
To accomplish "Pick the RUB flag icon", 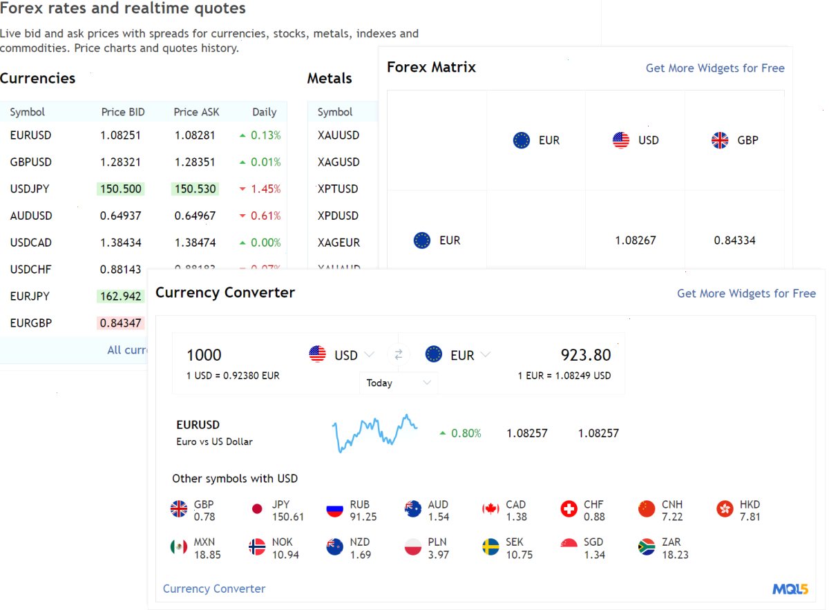I will click(335, 510).
